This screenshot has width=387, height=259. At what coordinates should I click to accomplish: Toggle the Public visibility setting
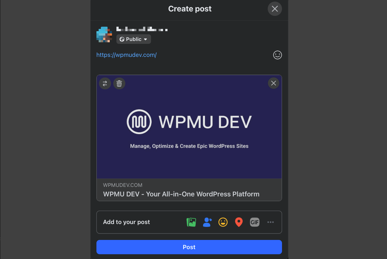[x=133, y=39]
